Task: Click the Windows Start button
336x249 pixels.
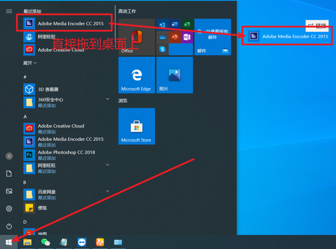Action: pos(9,242)
